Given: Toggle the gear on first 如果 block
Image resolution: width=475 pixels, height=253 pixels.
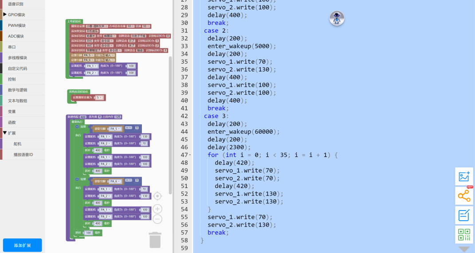Looking at the screenshot, I should (77, 126).
